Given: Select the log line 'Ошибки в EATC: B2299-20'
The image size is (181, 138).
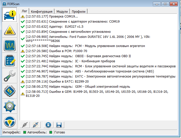Looking at the screenshot, I should pyautogui.click(x=57, y=81).
